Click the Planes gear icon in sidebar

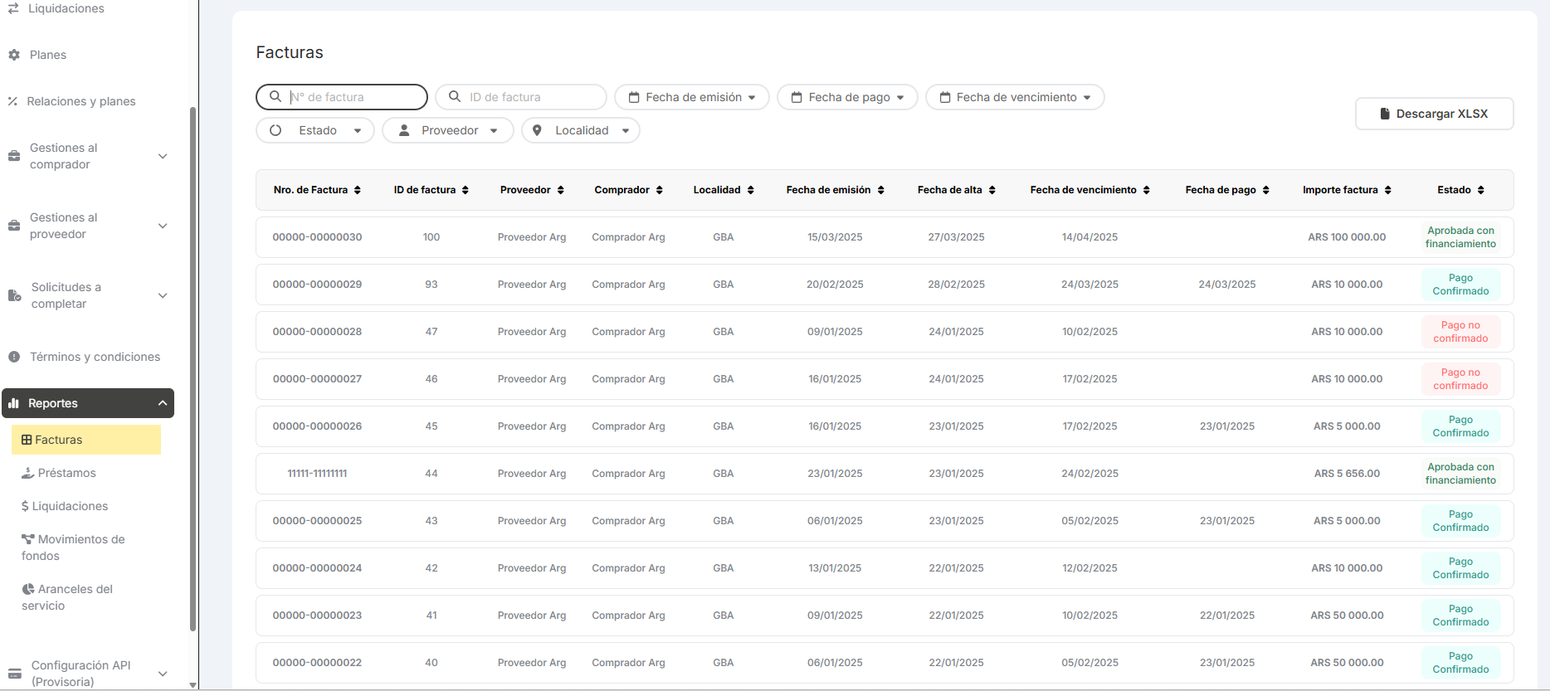click(x=14, y=55)
